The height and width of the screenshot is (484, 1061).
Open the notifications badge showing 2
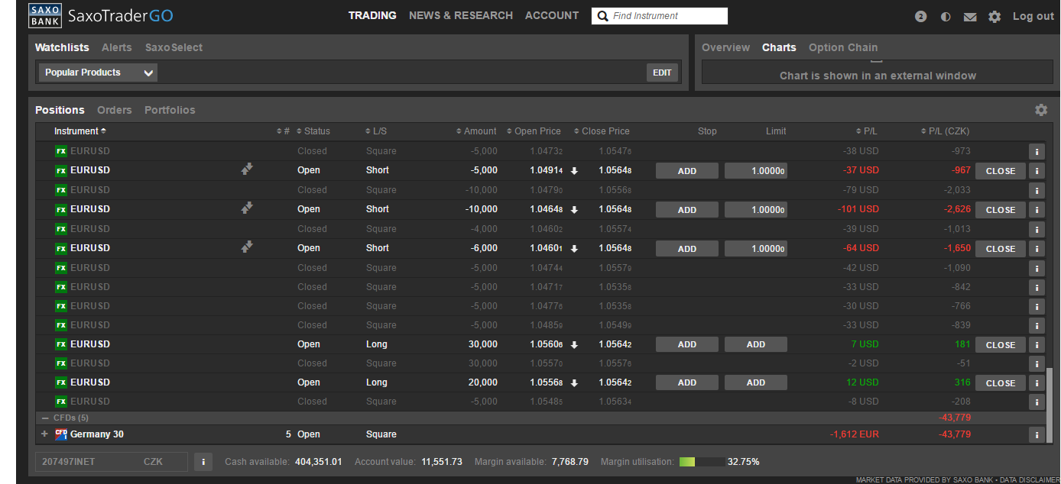[x=920, y=17]
